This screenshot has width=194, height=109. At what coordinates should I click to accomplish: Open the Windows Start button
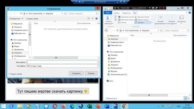pos(3,106)
